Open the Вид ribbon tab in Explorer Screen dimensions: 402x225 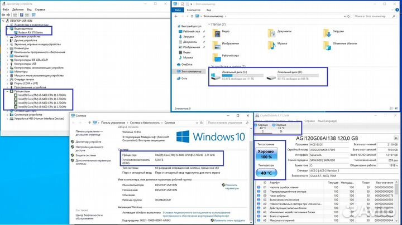pyautogui.click(x=209, y=10)
